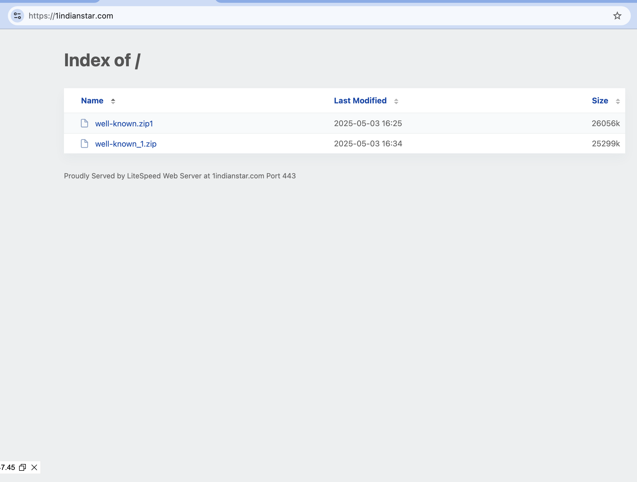Click the 2025-05-03 16:25 modified date

(x=368, y=123)
